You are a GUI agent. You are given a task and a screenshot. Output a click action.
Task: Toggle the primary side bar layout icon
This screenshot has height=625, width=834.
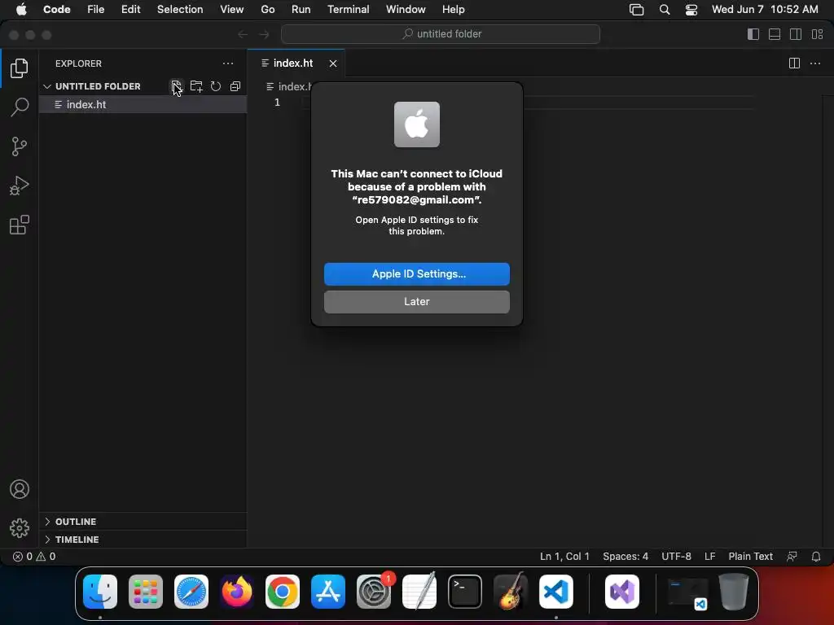pos(753,34)
